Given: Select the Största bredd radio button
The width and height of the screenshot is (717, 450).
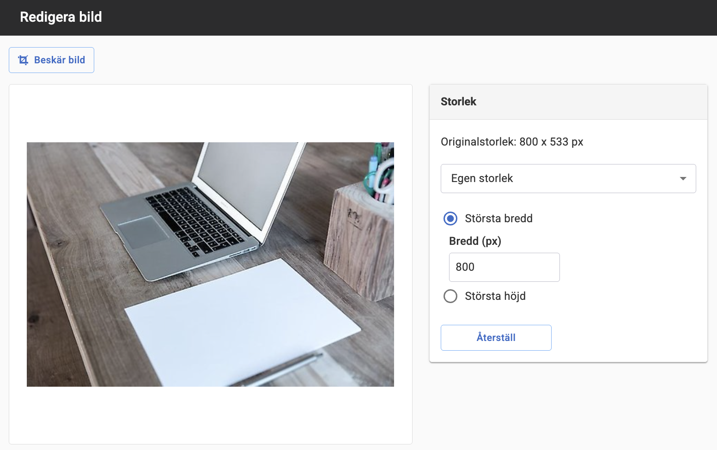Looking at the screenshot, I should pyautogui.click(x=450, y=219).
